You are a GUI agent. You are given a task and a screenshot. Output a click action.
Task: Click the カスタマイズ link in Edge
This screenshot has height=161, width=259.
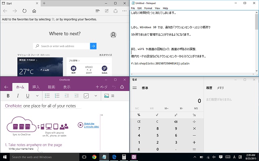click(106, 55)
